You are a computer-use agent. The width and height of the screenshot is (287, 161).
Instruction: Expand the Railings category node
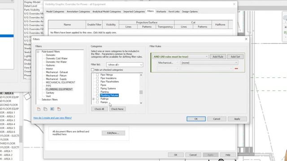point(93,99)
